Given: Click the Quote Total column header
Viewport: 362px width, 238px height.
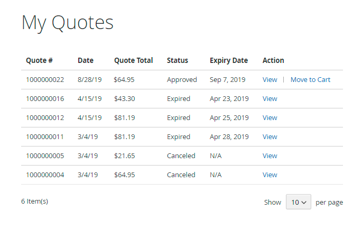Looking at the screenshot, I should click(x=133, y=60).
